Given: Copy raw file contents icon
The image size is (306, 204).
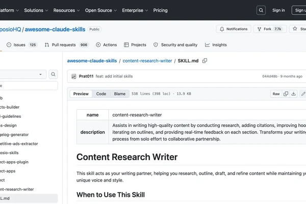Looking at the screenshot, I should point(286,94).
